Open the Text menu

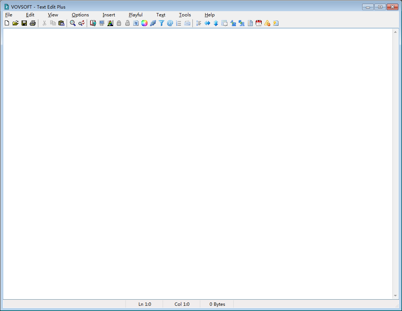click(x=161, y=15)
